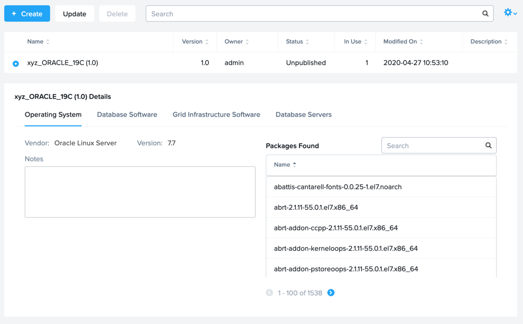The image size is (523, 324).
Task: Click the 1 - 100 of 1538 page indicator
Action: click(x=300, y=293)
